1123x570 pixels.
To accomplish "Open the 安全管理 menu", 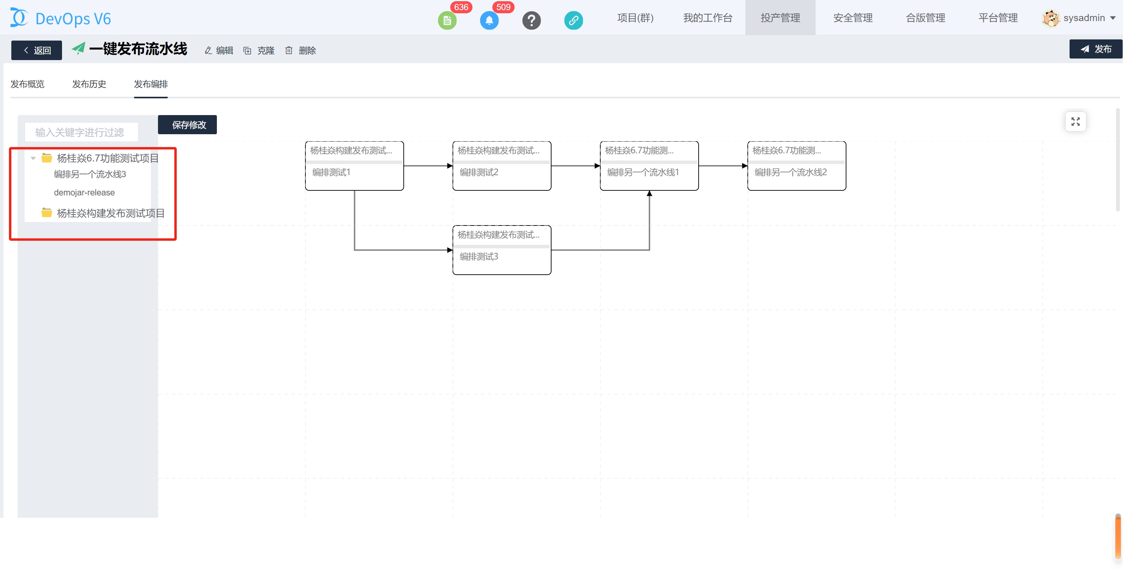I will click(852, 18).
